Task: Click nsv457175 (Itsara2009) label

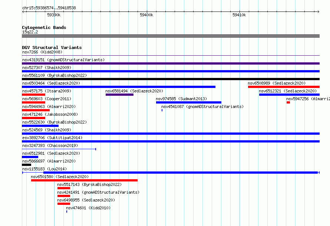Action: 47,91
